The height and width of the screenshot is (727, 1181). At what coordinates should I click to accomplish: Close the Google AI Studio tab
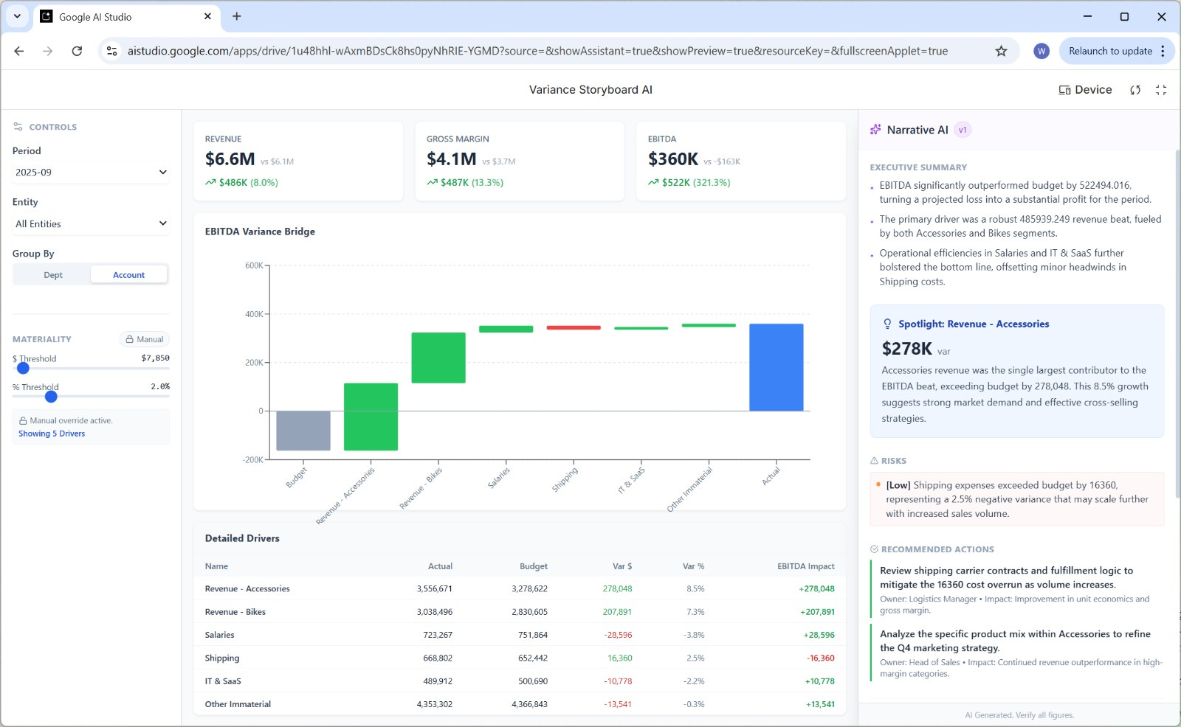(x=207, y=16)
